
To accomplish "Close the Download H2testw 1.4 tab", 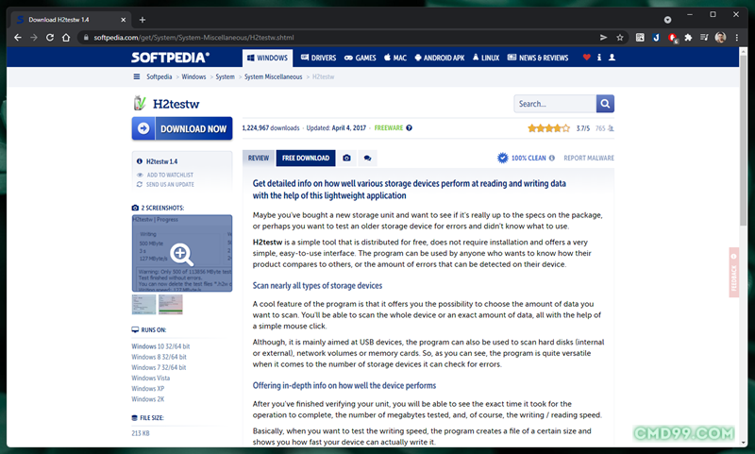I will coord(123,20).
